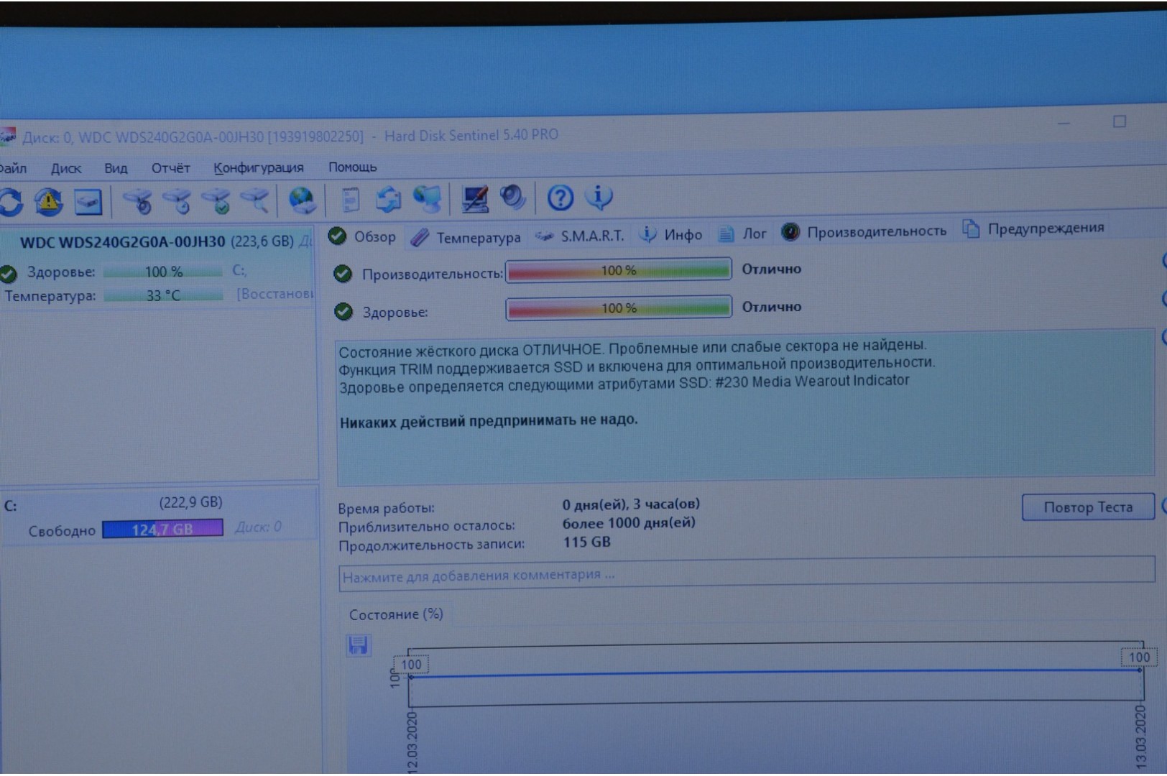Click the C: free space bar

pos(162,529)
